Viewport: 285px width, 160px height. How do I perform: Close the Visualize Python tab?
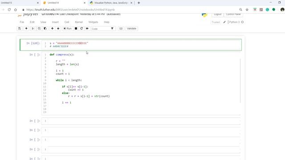pos(131,3)
